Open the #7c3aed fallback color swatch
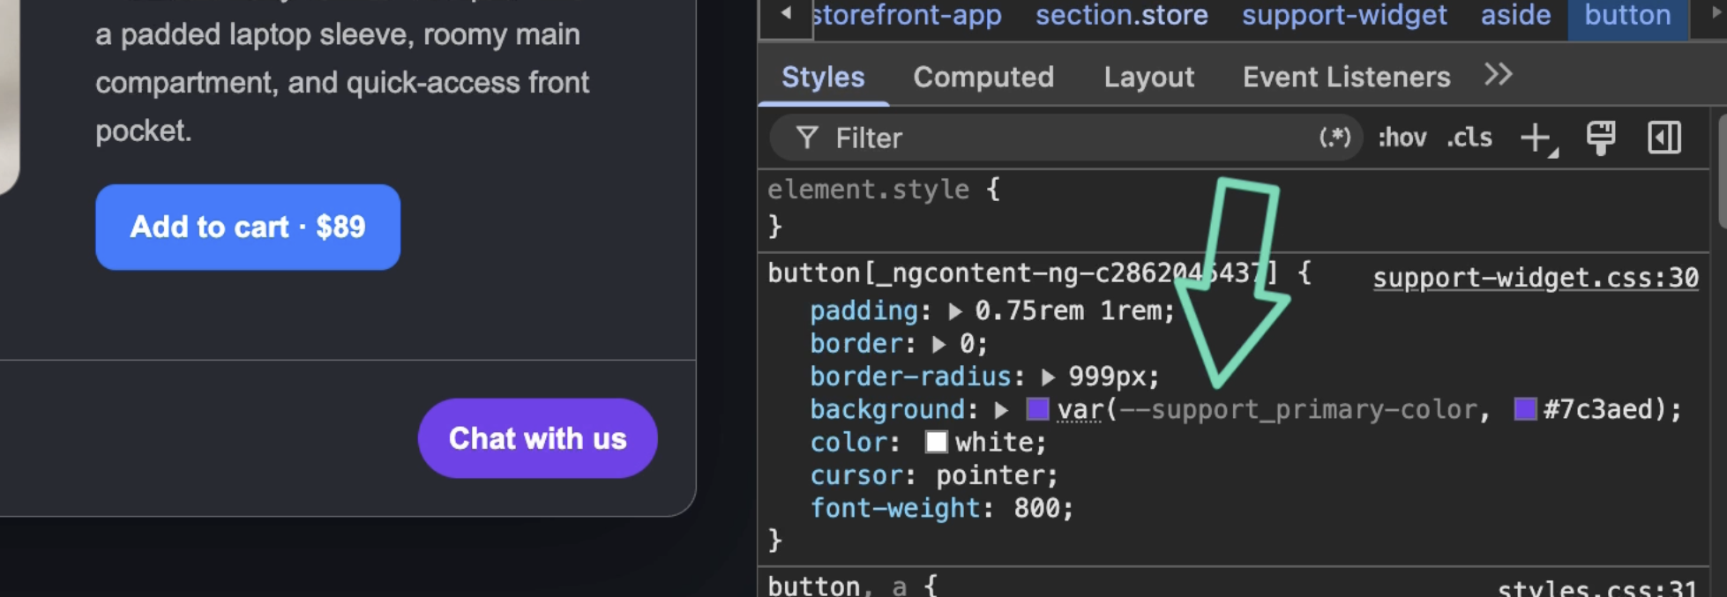 [x=1525, y=409]
